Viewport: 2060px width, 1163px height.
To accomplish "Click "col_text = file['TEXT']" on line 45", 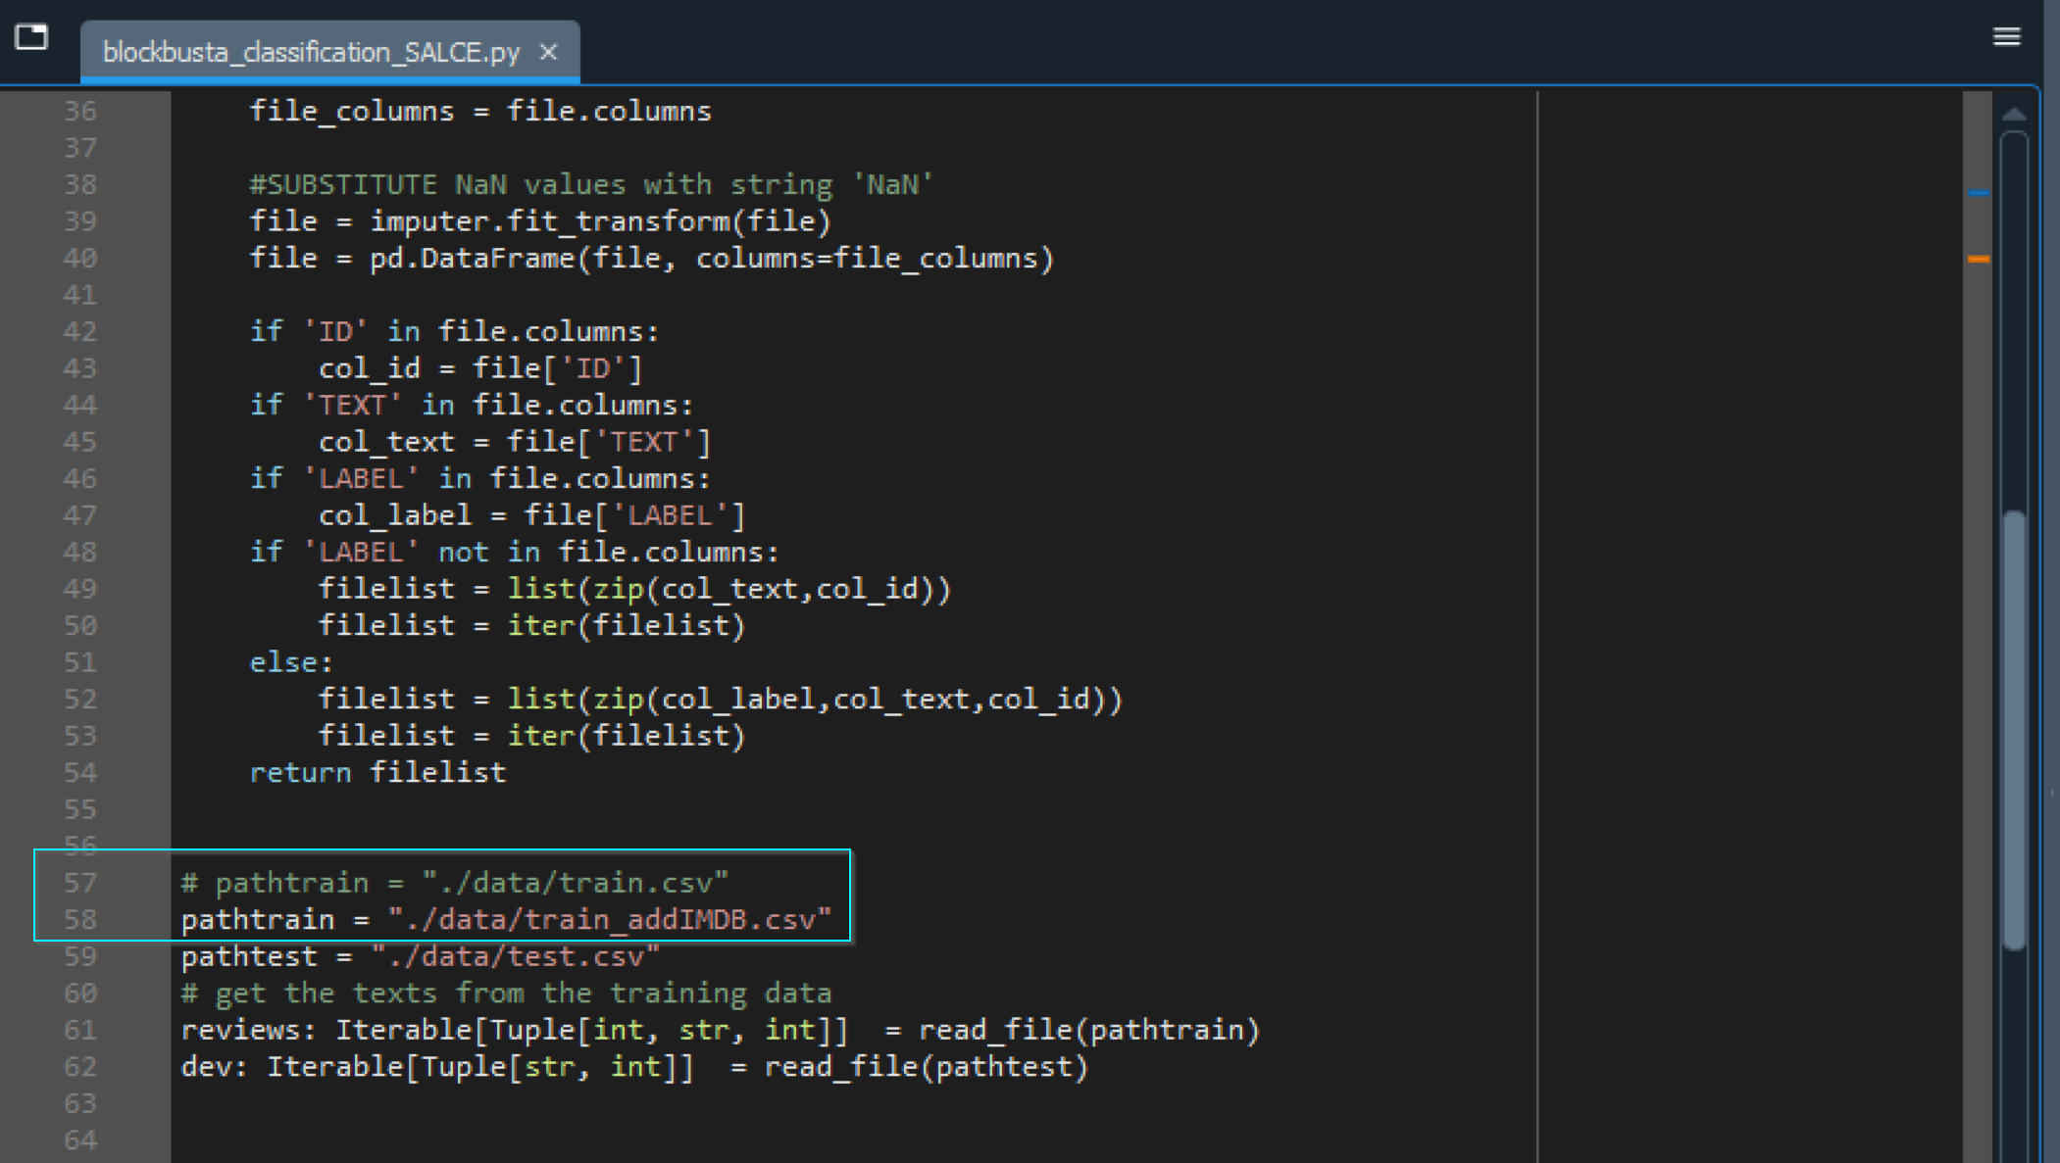I will click(x=515, y=442).
